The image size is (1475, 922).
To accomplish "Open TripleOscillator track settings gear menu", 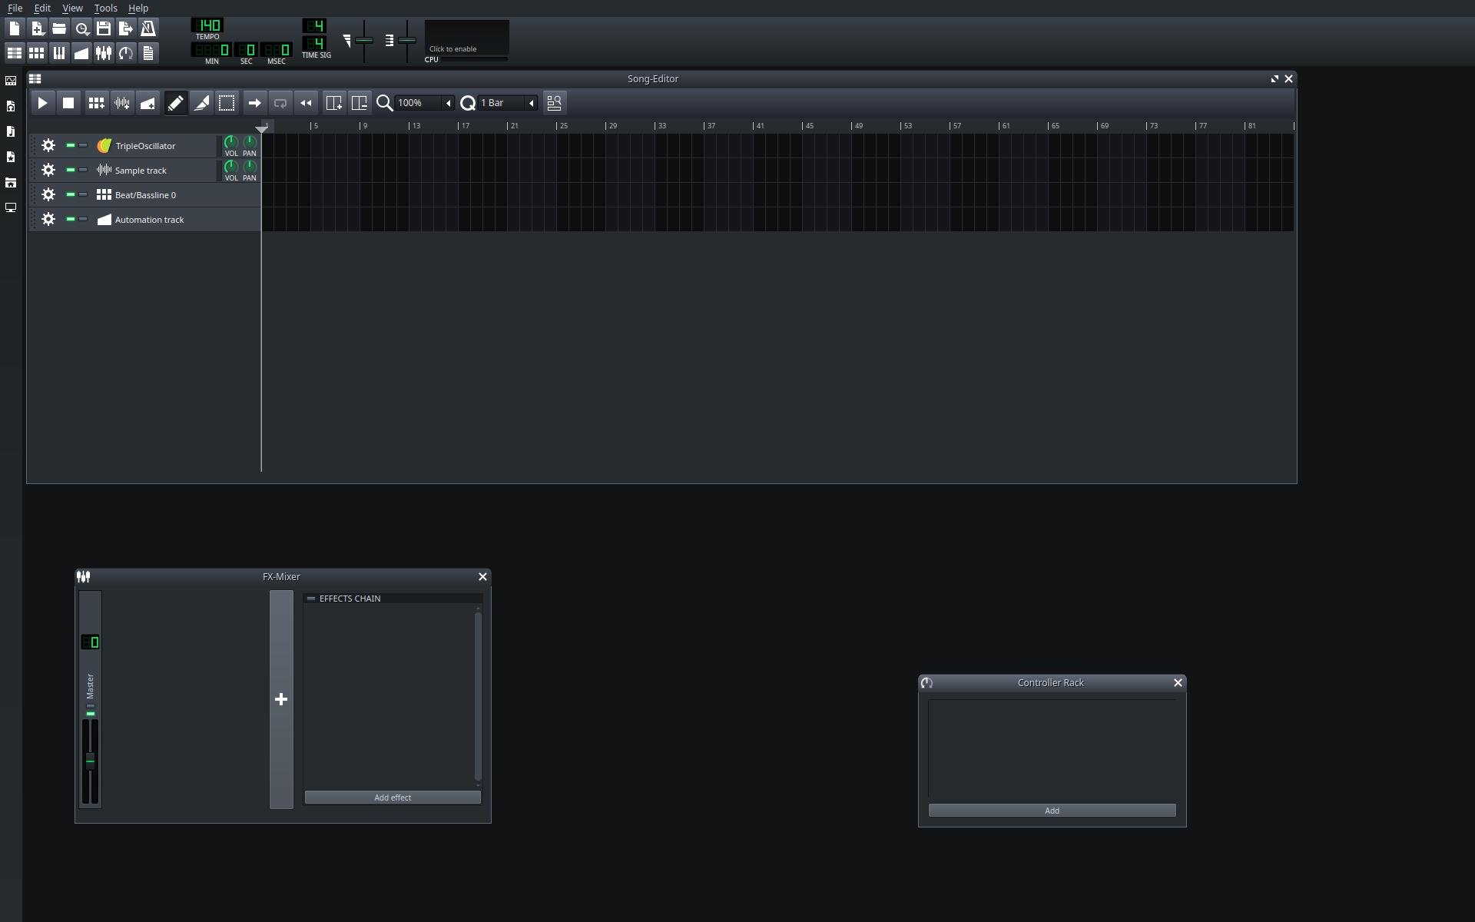I will pyautogui.click(x=48, y=145).
